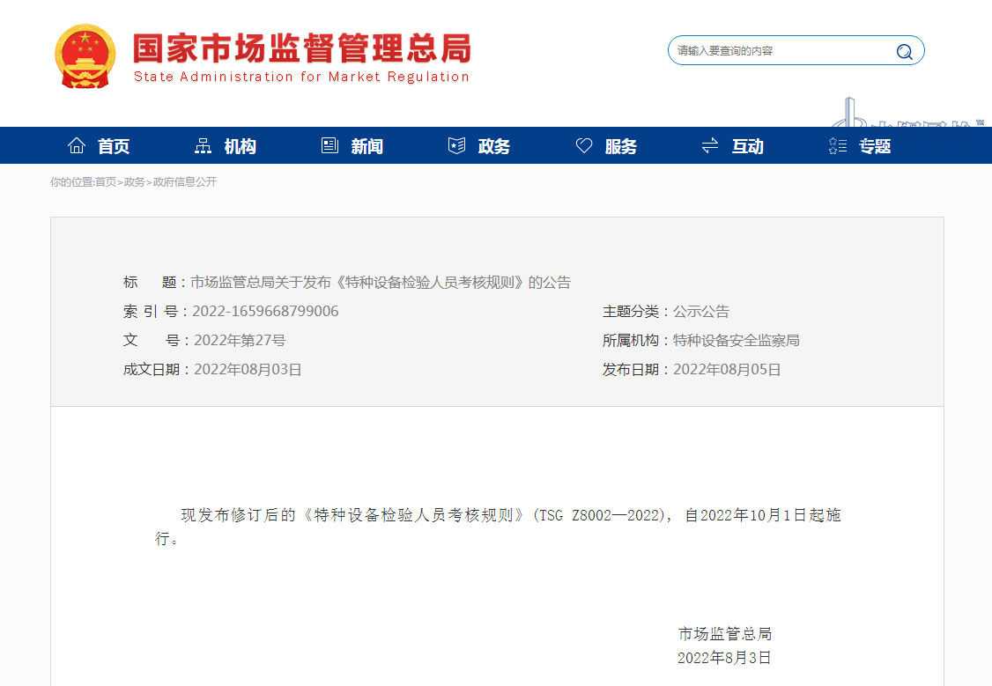
Task: Click the house icon beside 首页
Action: [77, 146]
